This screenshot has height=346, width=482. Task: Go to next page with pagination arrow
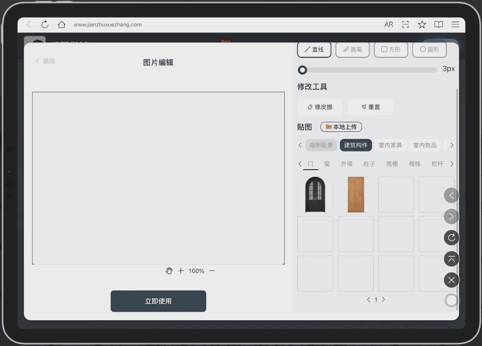[x=383, y=299]
